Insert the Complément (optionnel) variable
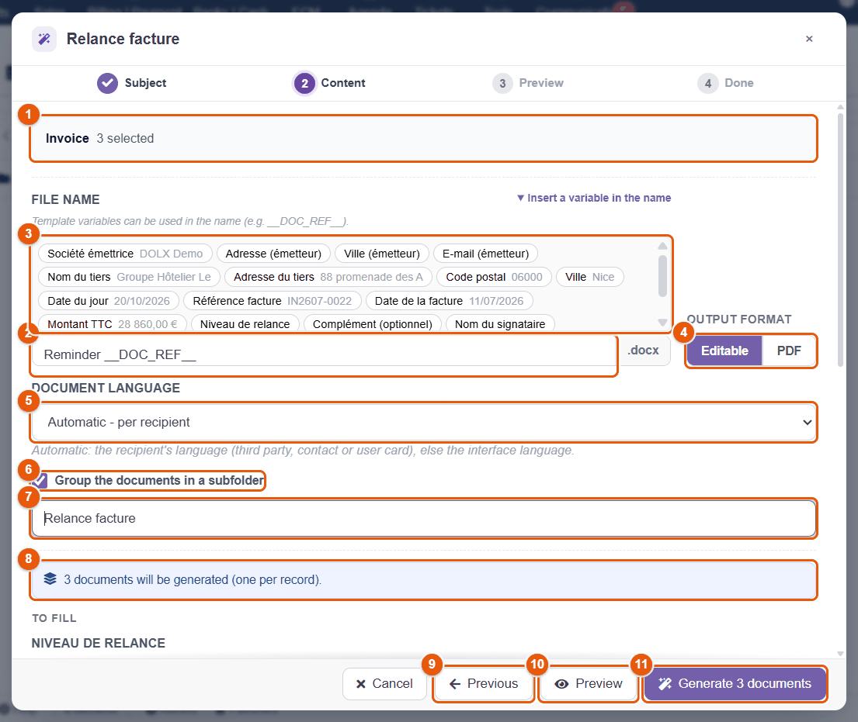The width and height of the screenshot is (858, 722). point(373,323)
